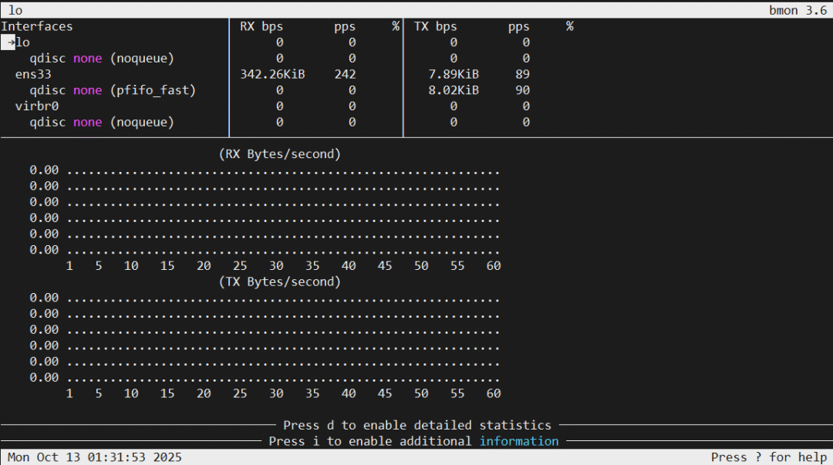Click the bmon 3.6 version label

pos(798,11)
